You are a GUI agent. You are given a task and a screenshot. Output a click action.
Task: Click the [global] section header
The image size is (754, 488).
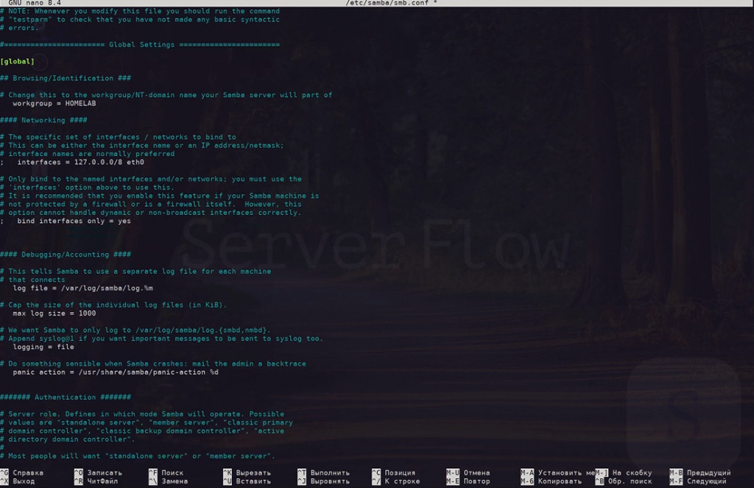point(18,61)
